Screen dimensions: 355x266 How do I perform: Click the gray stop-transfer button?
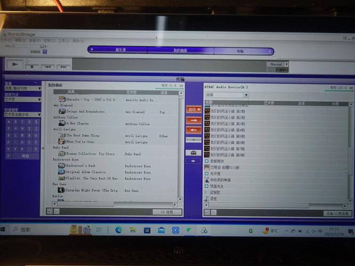pyautogui.click(x=194, y=140)
